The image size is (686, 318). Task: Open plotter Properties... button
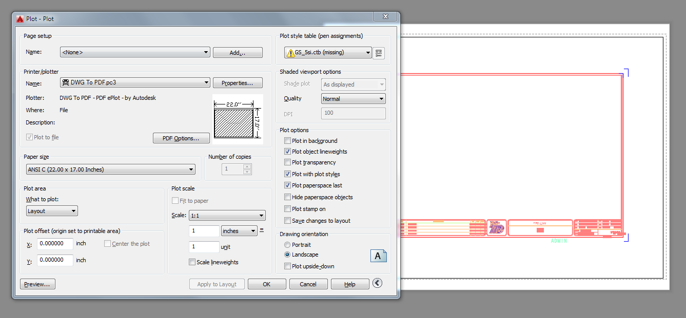coord(238,83)
